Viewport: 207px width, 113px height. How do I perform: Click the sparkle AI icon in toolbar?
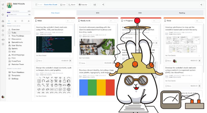click(103, 5)
